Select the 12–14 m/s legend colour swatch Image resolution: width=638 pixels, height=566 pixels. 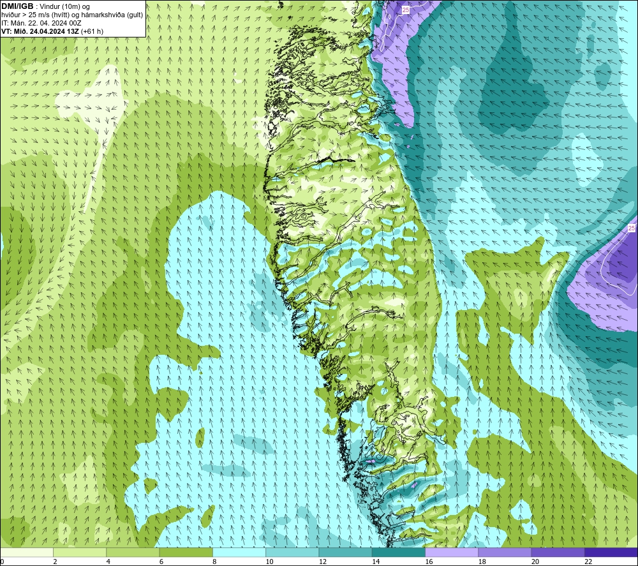[x=345, y=552]
